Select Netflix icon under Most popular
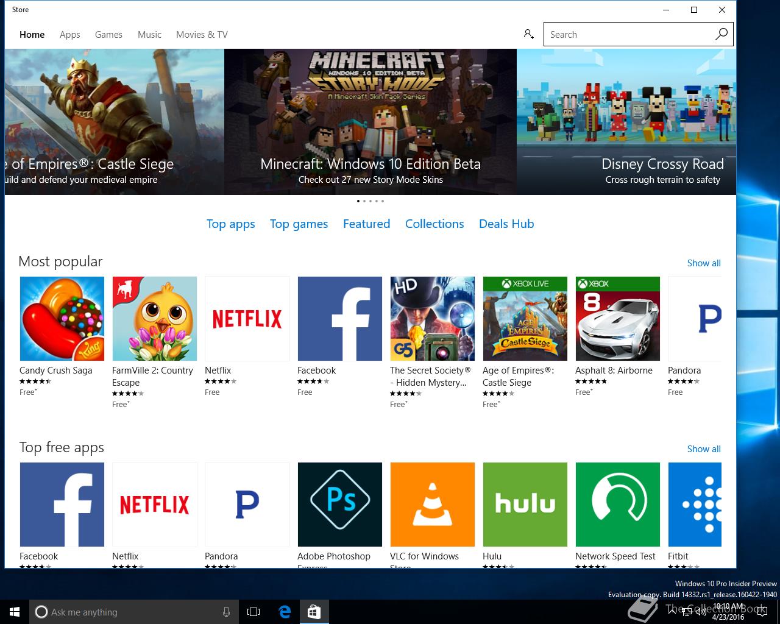 pyautogui.click(x=247, y=319)
